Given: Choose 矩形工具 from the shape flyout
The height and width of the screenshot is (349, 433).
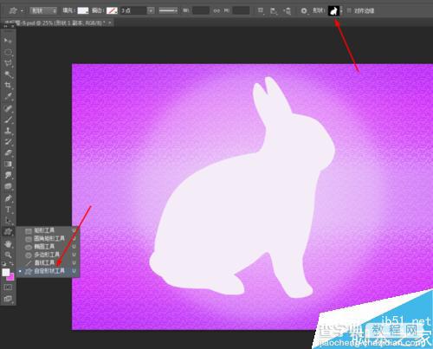Looking at the screenshot, I should (48, 230).
